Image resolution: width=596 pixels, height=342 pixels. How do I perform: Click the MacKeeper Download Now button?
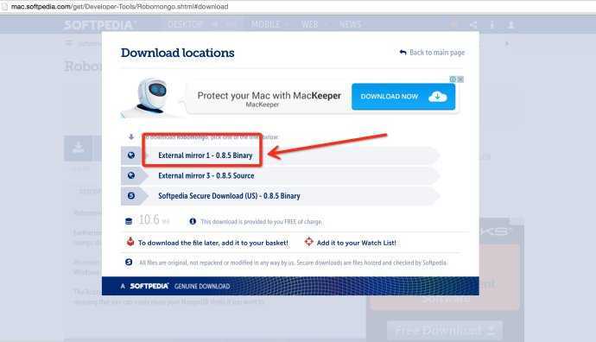(403, 97)
